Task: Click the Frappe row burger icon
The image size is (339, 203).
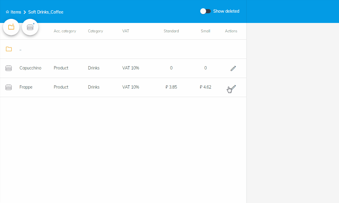Action: tap(9, 87)
